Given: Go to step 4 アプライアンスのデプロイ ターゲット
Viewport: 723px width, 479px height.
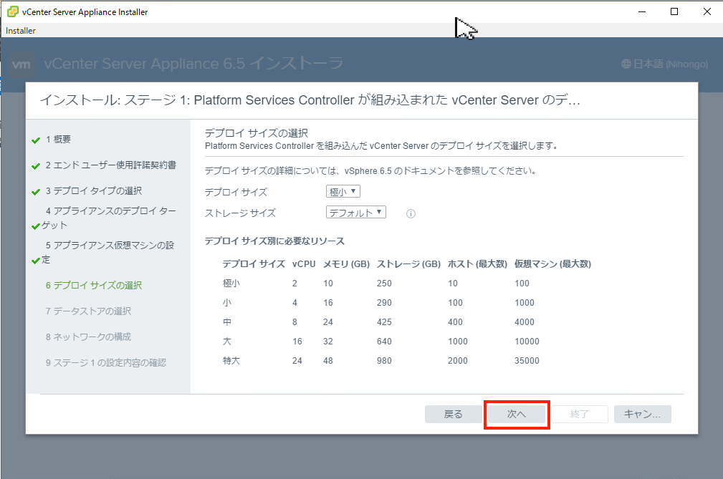Looking at the screenshot, I should click(109, 218).
